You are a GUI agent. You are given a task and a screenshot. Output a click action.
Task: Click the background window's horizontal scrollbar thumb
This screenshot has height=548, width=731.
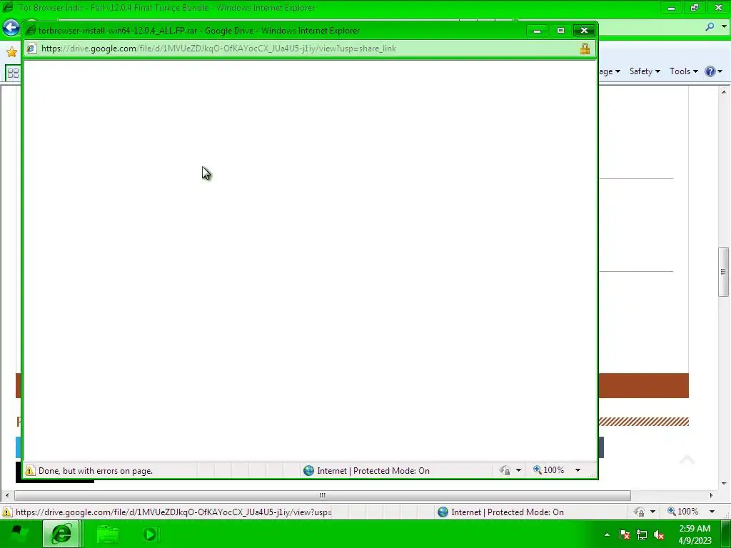click(322, 495)
